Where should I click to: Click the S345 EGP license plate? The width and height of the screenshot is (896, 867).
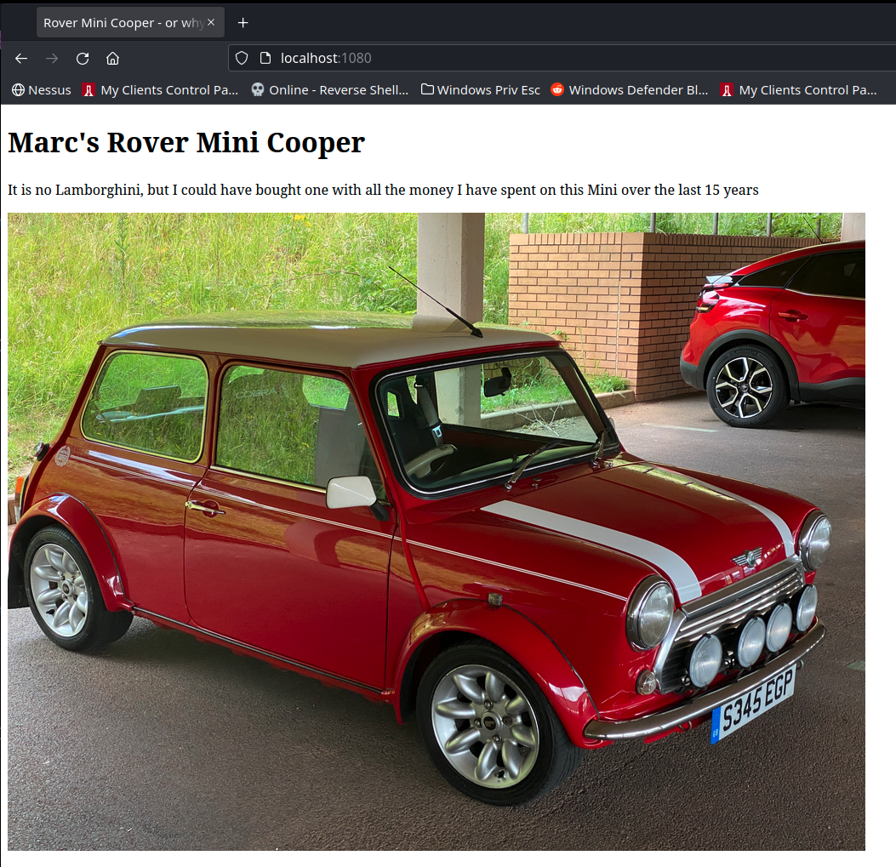click(753, 704)
